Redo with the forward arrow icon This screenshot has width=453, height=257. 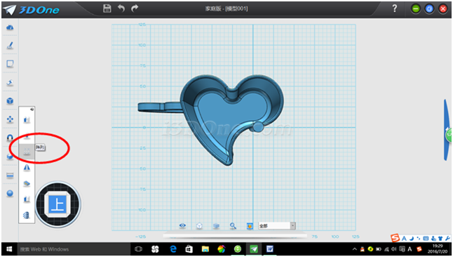pos(135,8)
